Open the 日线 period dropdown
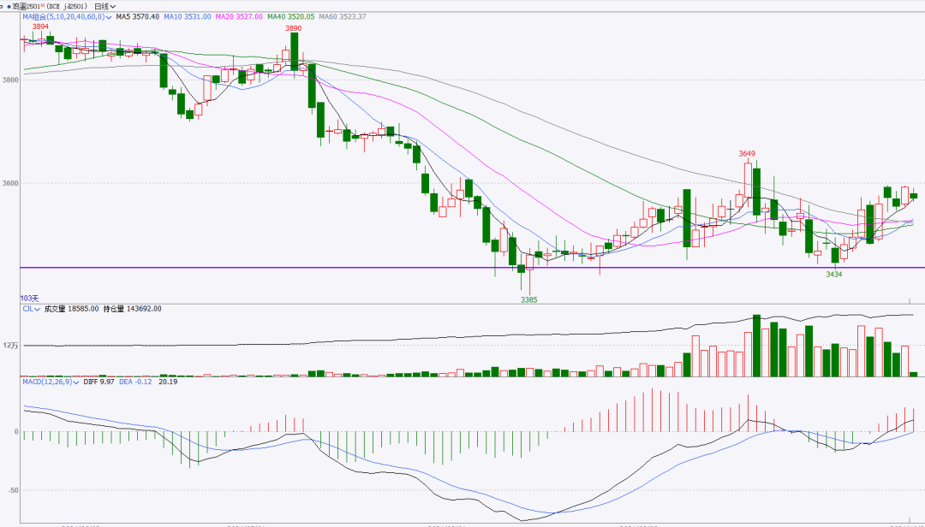The height and width of the screenshot is (527, 925). (x=105, y=7)
